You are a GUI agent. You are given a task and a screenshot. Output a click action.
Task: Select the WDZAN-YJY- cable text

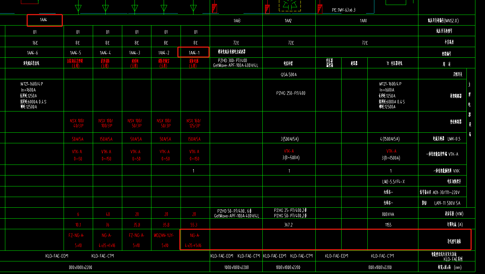[164, 235]
